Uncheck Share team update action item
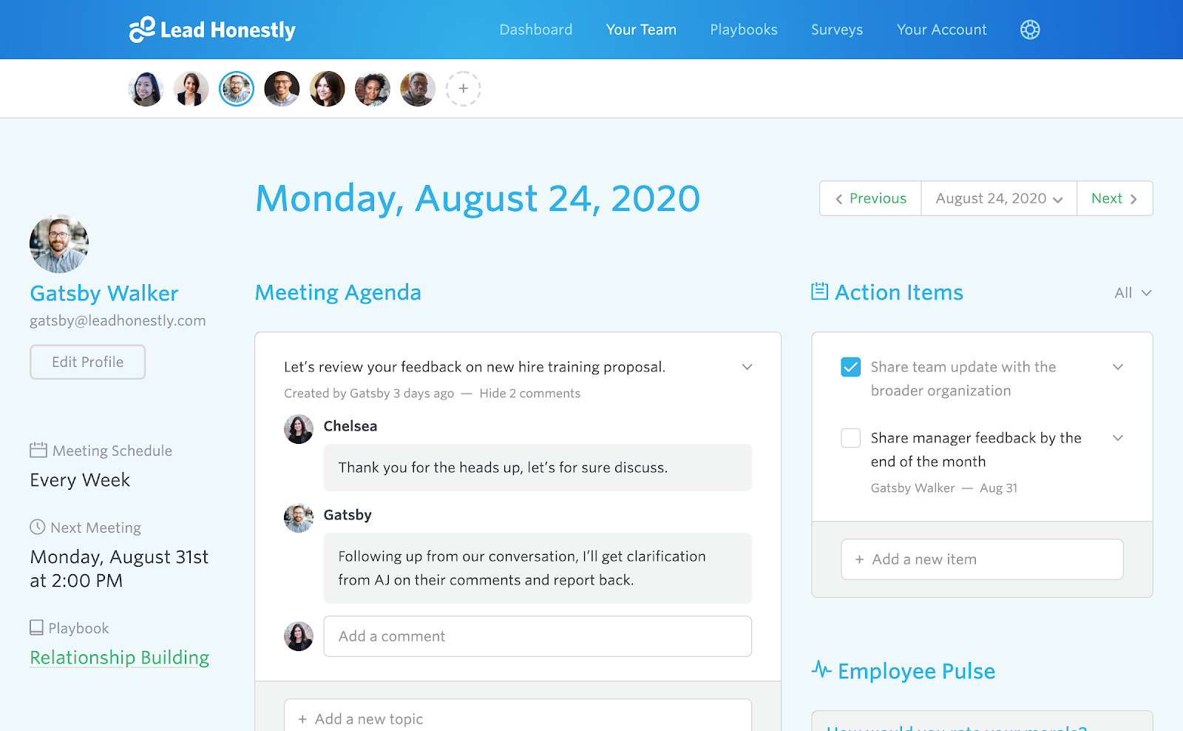This screenshot has width=1183, height=731. click(x=851, y=367)
